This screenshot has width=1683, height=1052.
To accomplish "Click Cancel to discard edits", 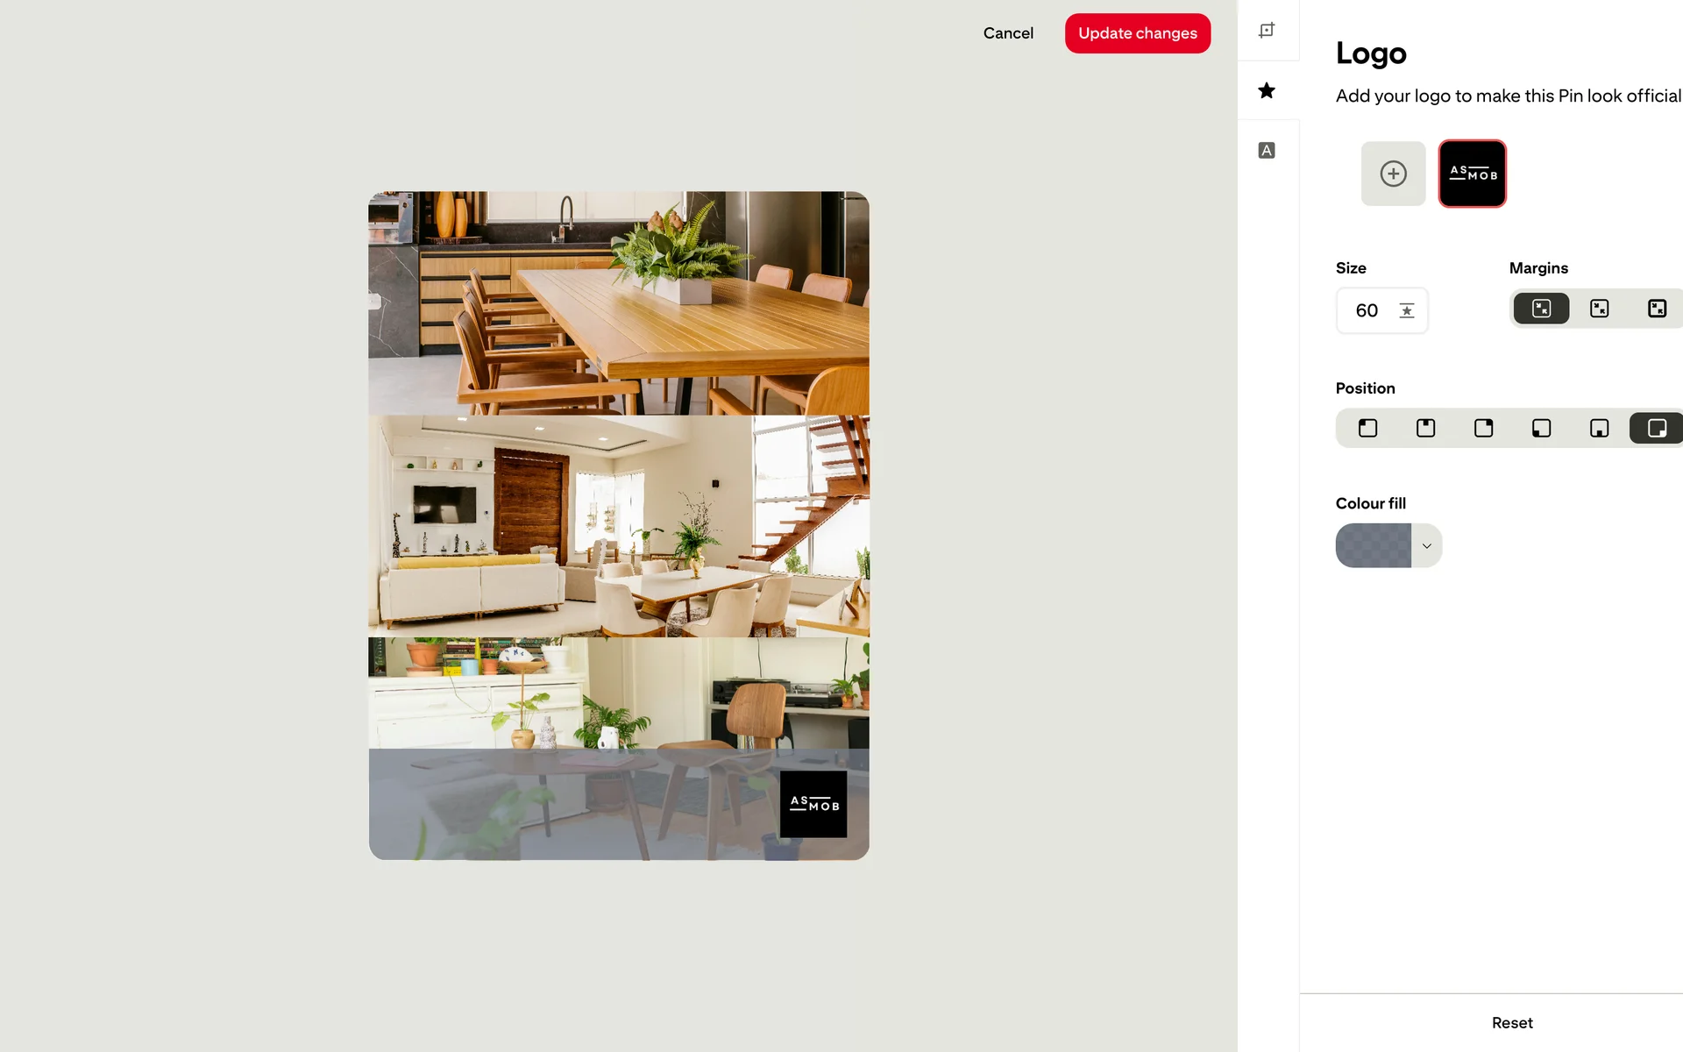I will 1008,33.
